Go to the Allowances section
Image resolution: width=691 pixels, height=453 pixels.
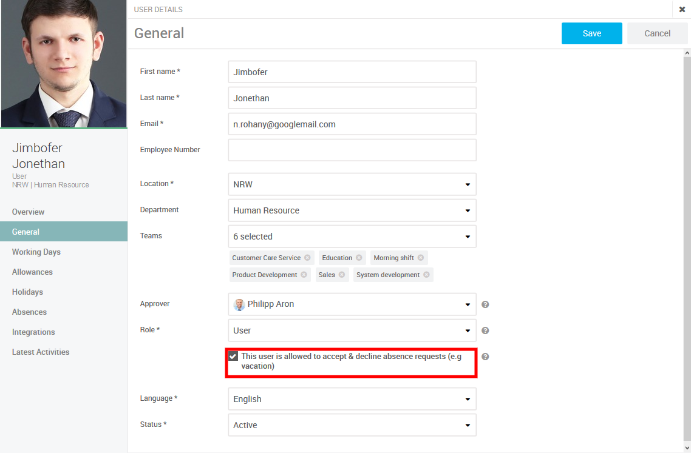point(32,272)
